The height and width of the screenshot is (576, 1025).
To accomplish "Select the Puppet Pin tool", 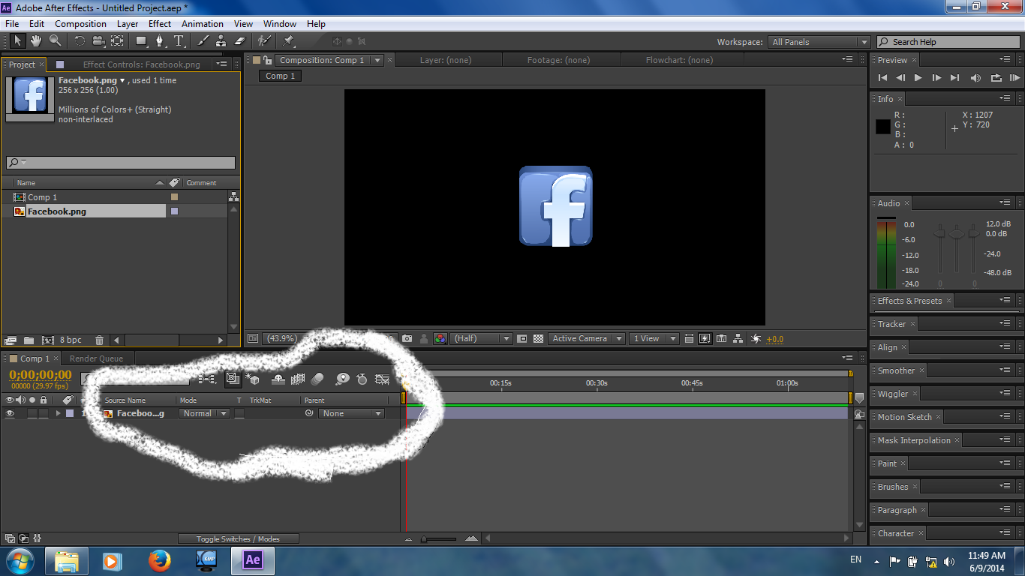I will coord(289,40).
